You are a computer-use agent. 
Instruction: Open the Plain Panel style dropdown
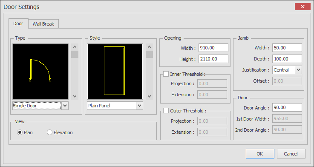140,106
